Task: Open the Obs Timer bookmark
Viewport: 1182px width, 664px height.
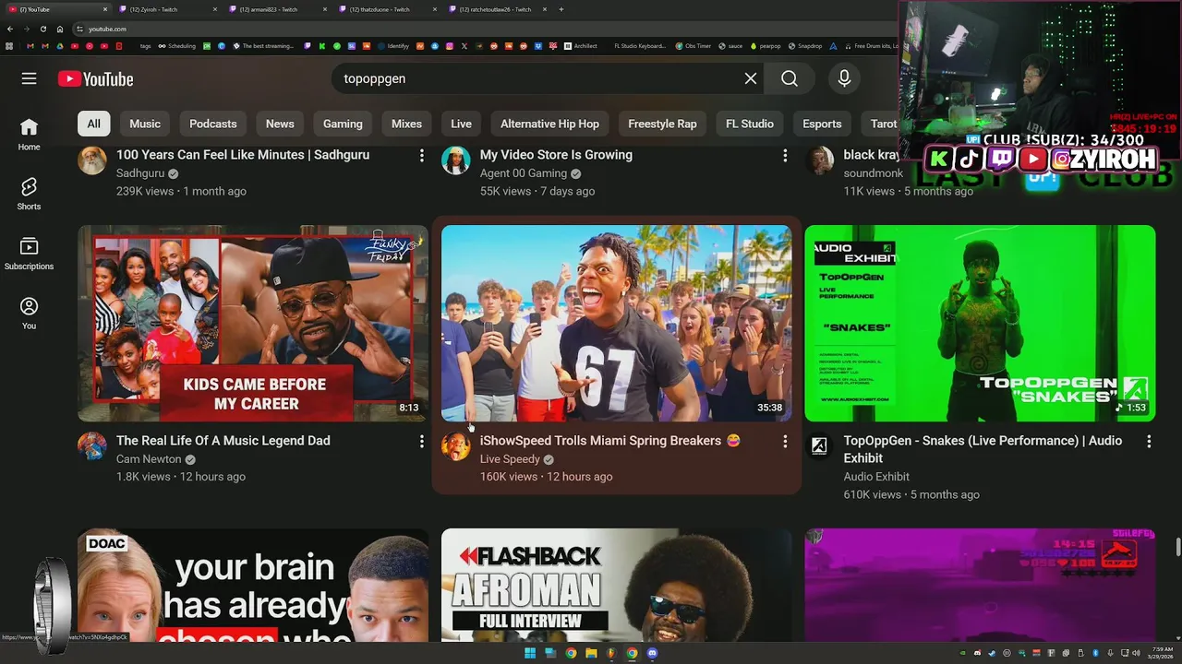Action: pos(692,45)
